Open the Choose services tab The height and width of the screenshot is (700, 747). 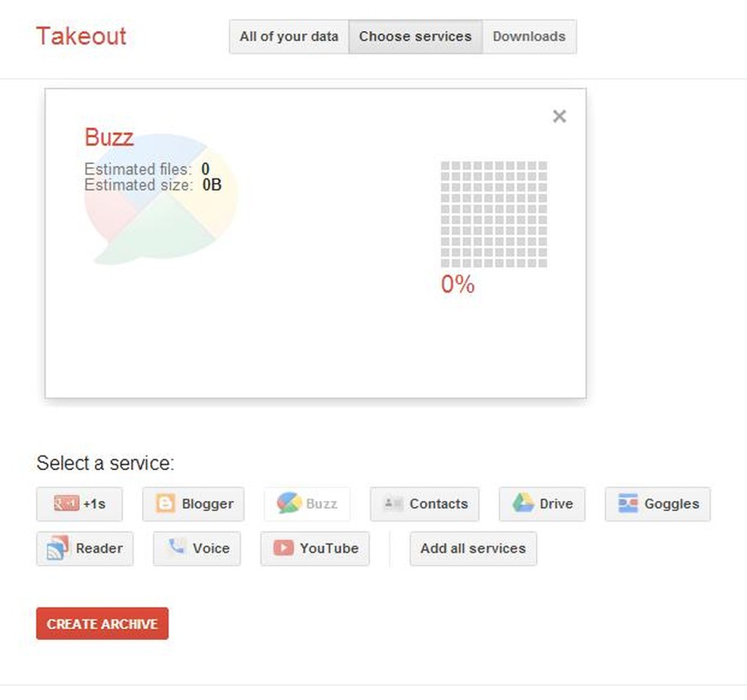(x=415, y=36)
